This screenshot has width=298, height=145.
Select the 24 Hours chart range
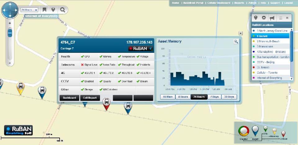click(x=199, y=97)
